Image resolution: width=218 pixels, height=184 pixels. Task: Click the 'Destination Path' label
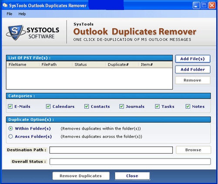tap(27, 150)
